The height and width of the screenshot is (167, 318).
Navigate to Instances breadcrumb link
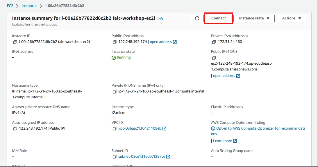[x=29, y=6]
